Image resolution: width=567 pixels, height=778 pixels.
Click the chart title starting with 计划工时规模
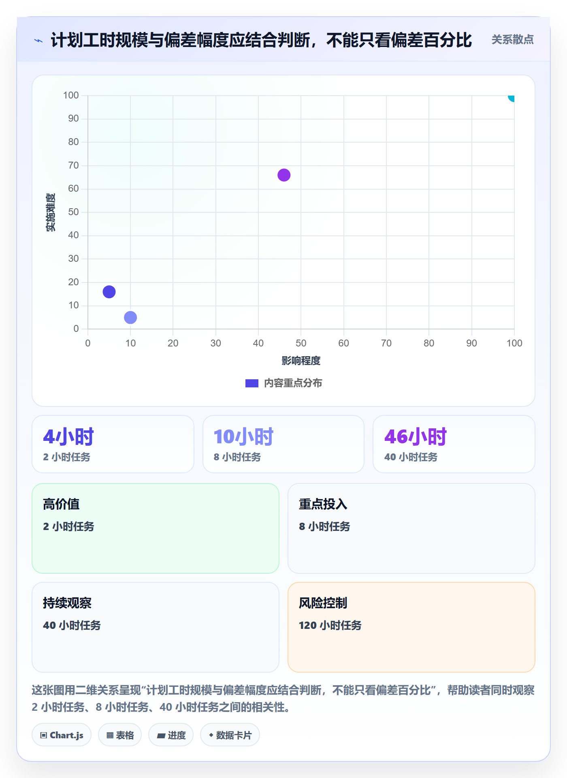[261, 40]
